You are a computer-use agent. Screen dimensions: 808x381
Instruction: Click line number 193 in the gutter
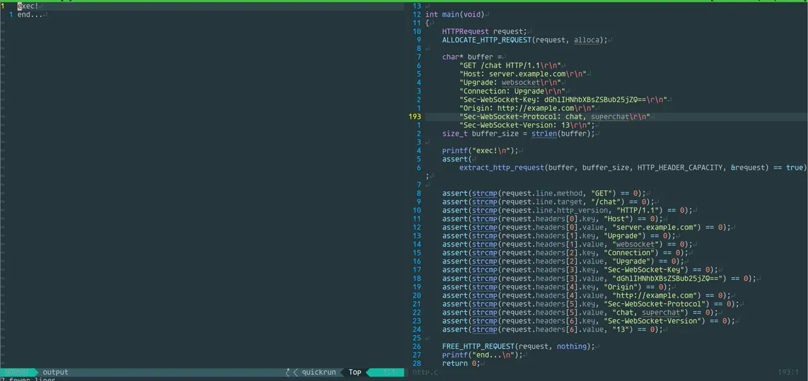click(x=415, y=117)
